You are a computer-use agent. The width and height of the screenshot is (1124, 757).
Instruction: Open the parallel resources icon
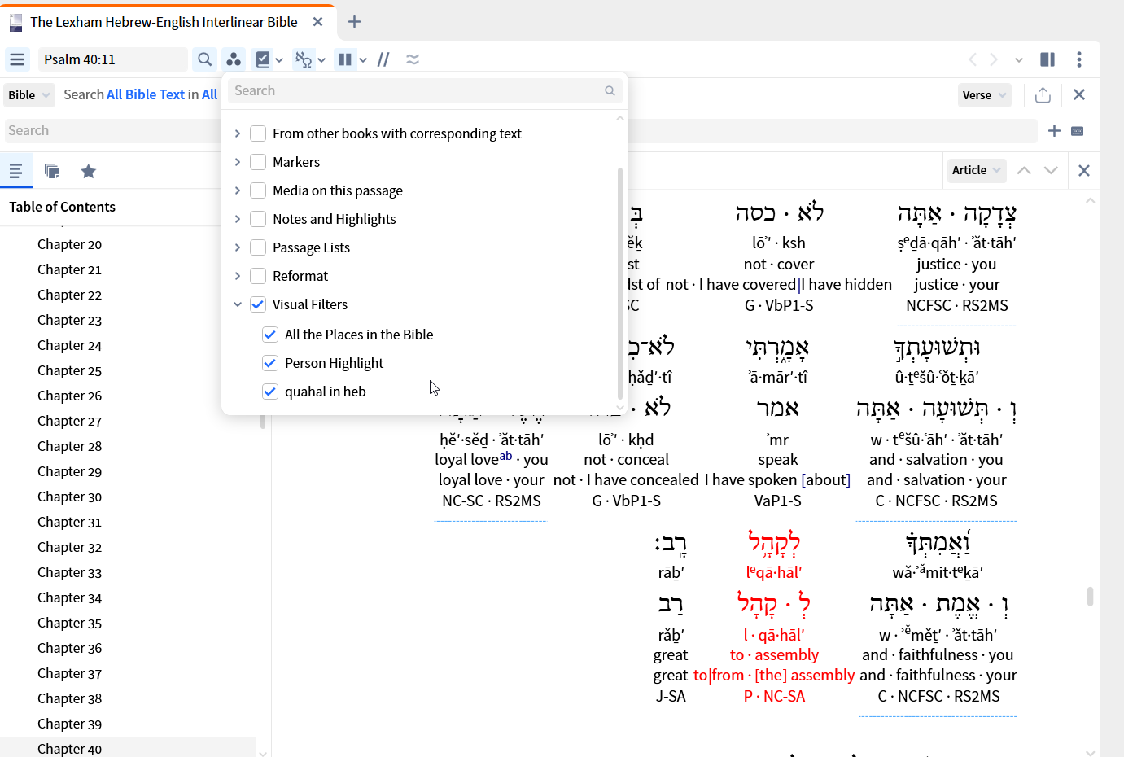point(234,59)
